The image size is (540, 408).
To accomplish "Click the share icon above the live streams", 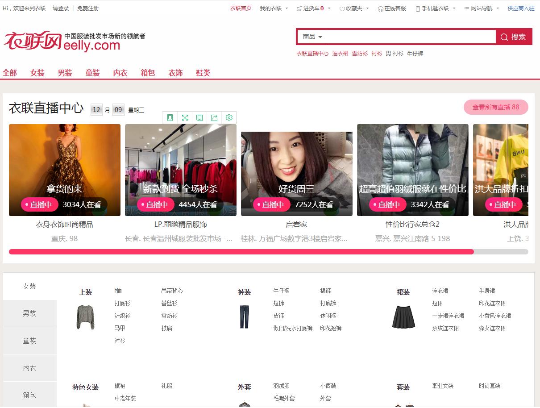I will [x=214, y=117].
